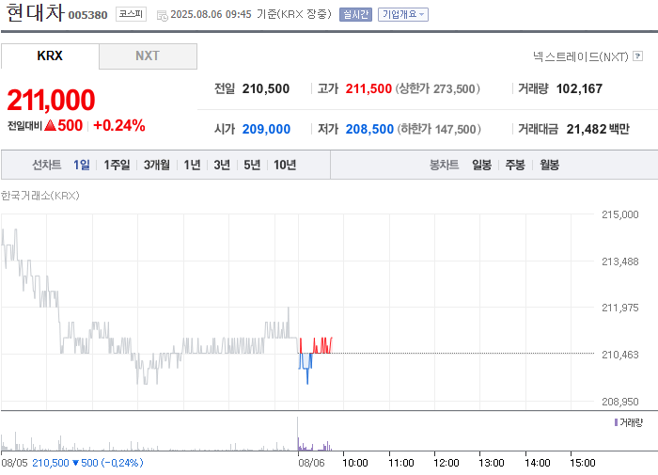
Task: Click the purple volume bars for 08/06
Action: (314, 445)
